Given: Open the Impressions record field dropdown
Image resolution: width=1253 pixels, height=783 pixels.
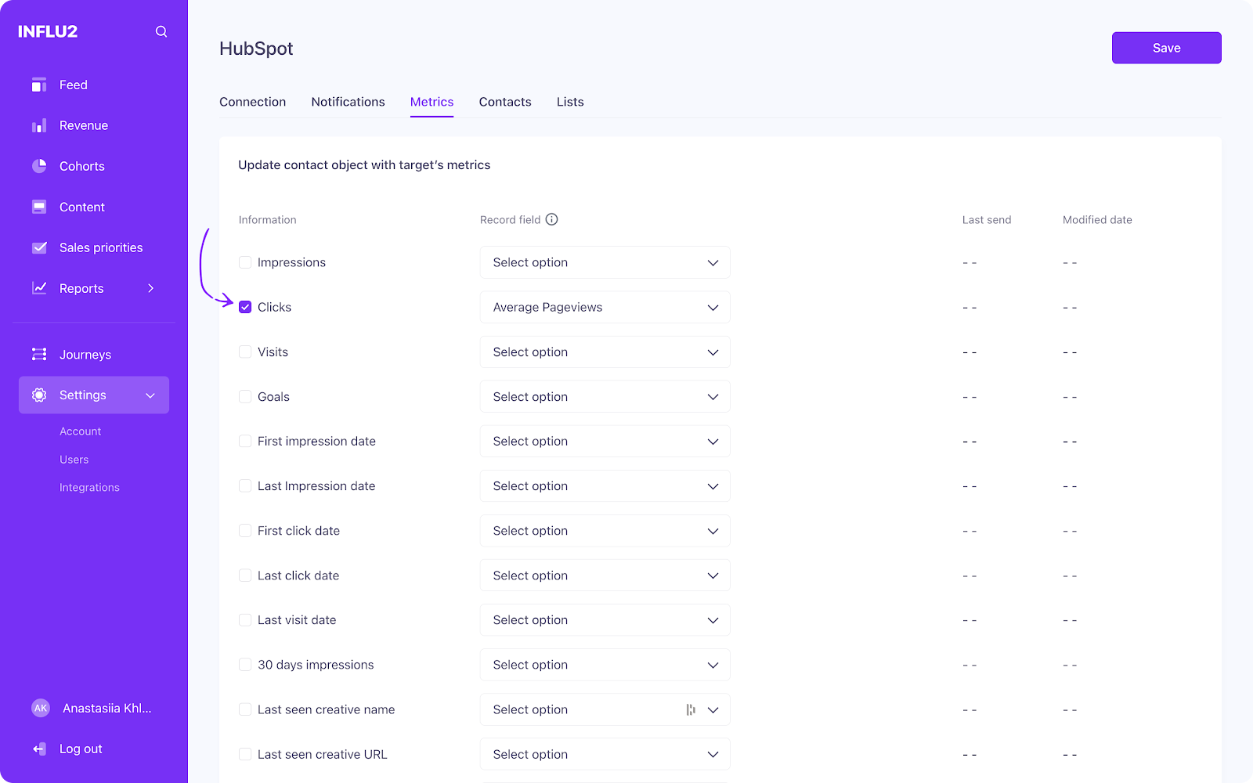Looking at the screenshot, I should (605, 262).
